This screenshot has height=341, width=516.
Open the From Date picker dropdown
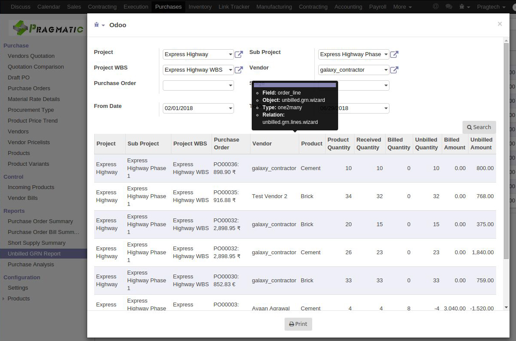click(230, 108)
